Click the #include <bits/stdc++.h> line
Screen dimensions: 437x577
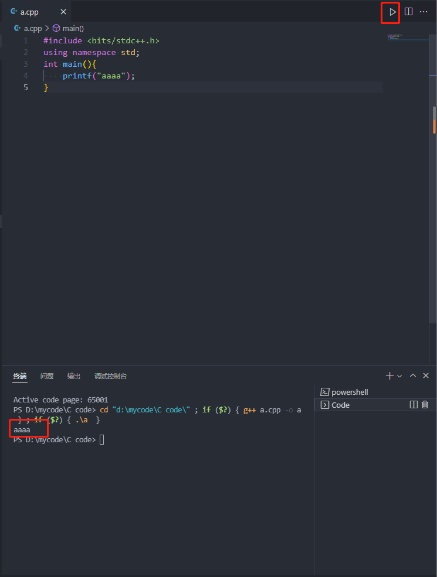coord(101,40)
